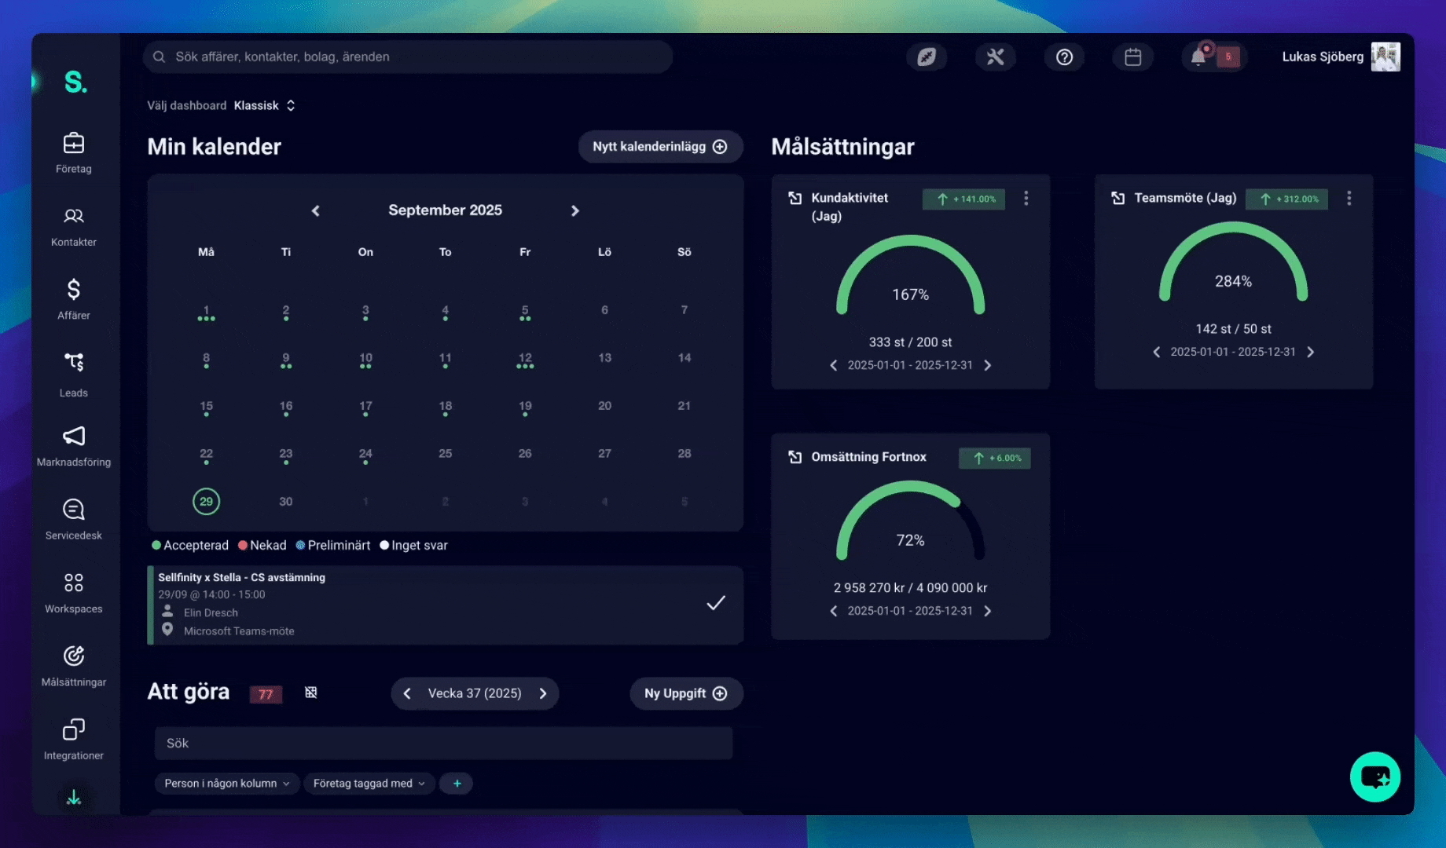
Task: Open Sellfinity x Stella - CS avstämning event
Action: pos(445,605)
